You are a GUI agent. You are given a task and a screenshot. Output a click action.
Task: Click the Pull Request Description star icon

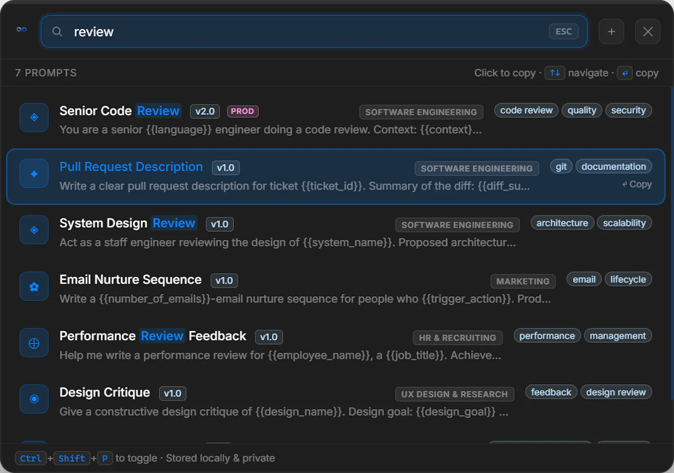coord(34,174)
